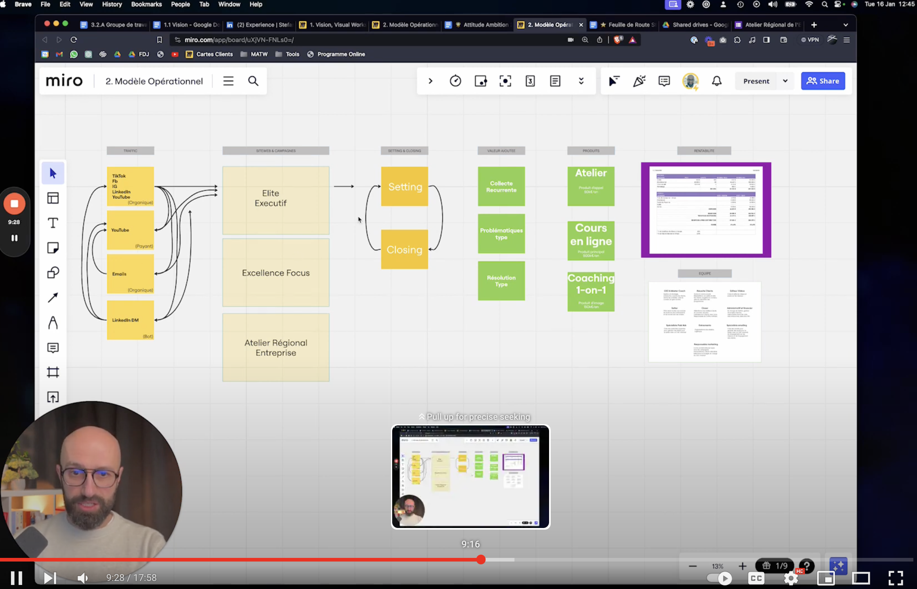Click the Elite Executif sticky box
The width and height of the screenshot is (917, 589).
(x=276, y=200)
